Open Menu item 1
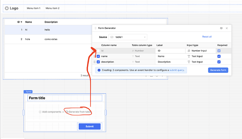The width and height of the screenshot is (242, 139). (x=33, y=8)
